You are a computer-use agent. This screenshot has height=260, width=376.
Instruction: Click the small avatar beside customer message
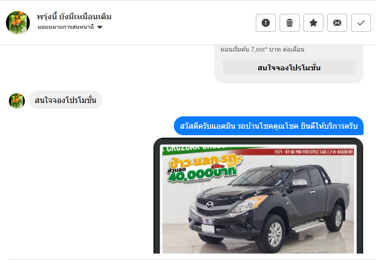pyautogui.click(x=17, y=101)
